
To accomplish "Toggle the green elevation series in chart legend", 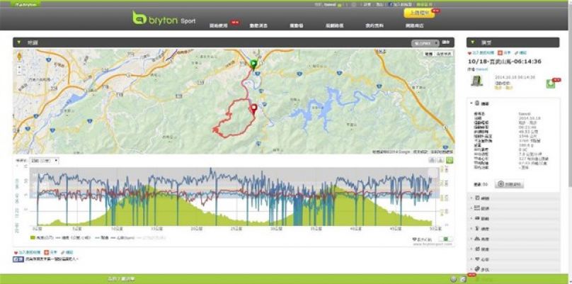I will point(42,238).
